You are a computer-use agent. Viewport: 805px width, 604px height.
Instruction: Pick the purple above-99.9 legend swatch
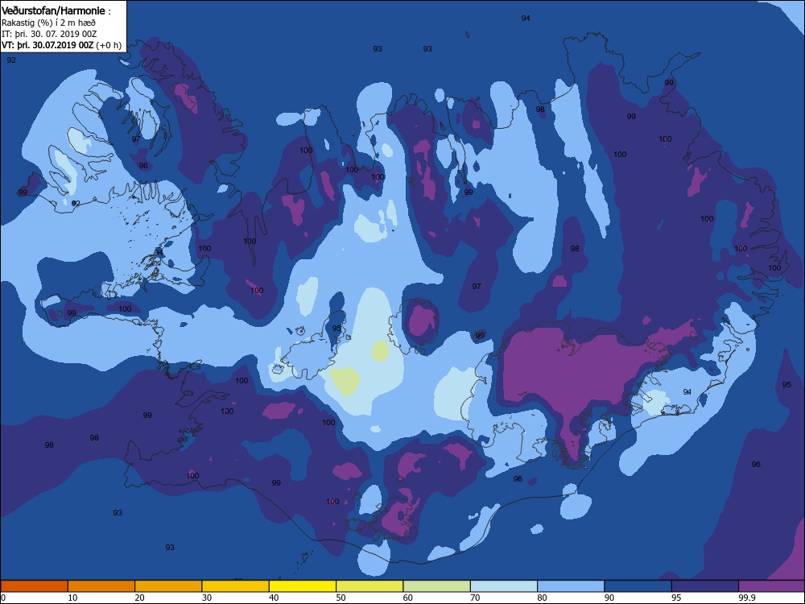(x=772, y=586)
